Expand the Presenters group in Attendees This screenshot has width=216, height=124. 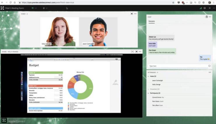click(149, 89)
